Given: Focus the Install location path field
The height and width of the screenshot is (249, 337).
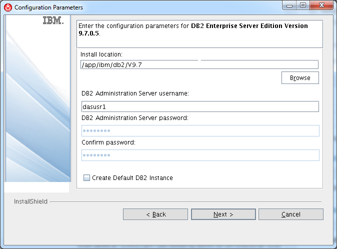Looking at the screenshot, I should (199, 64).
